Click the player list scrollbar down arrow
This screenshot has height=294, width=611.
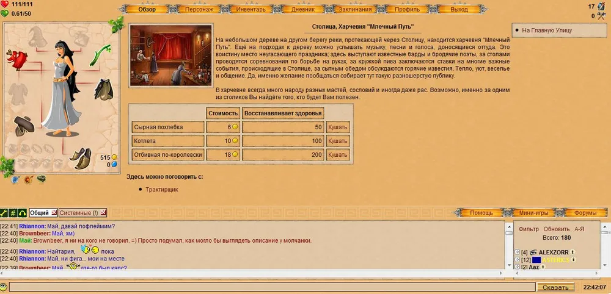click(604, 265)
